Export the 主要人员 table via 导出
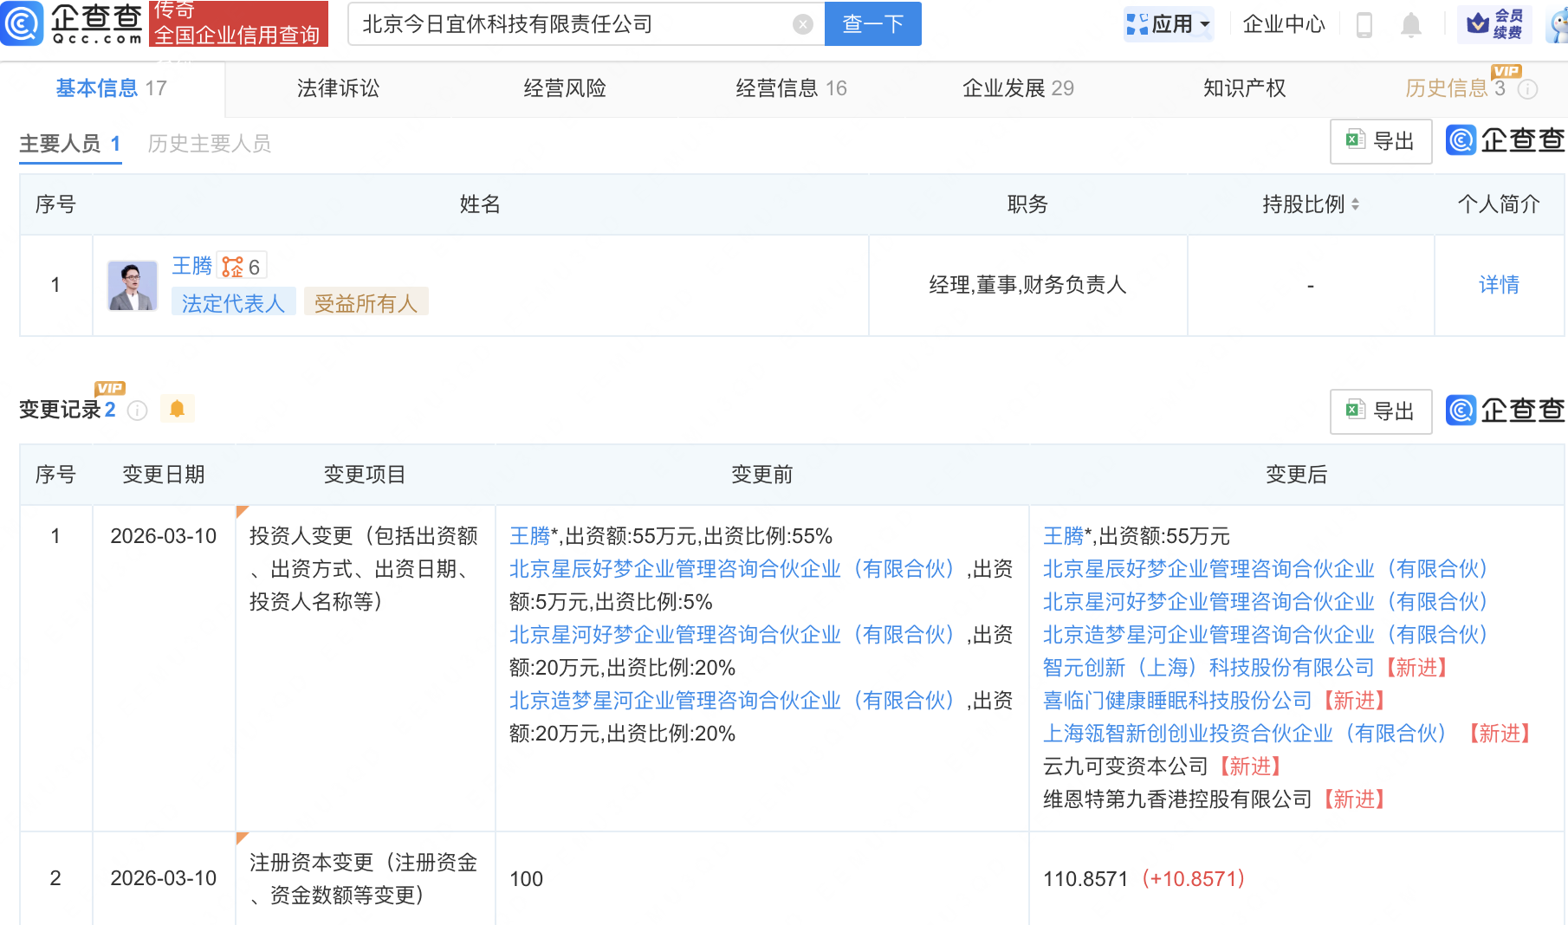Image resolution: width=1568 pixels, height=925 pixels. (1380, 141)
